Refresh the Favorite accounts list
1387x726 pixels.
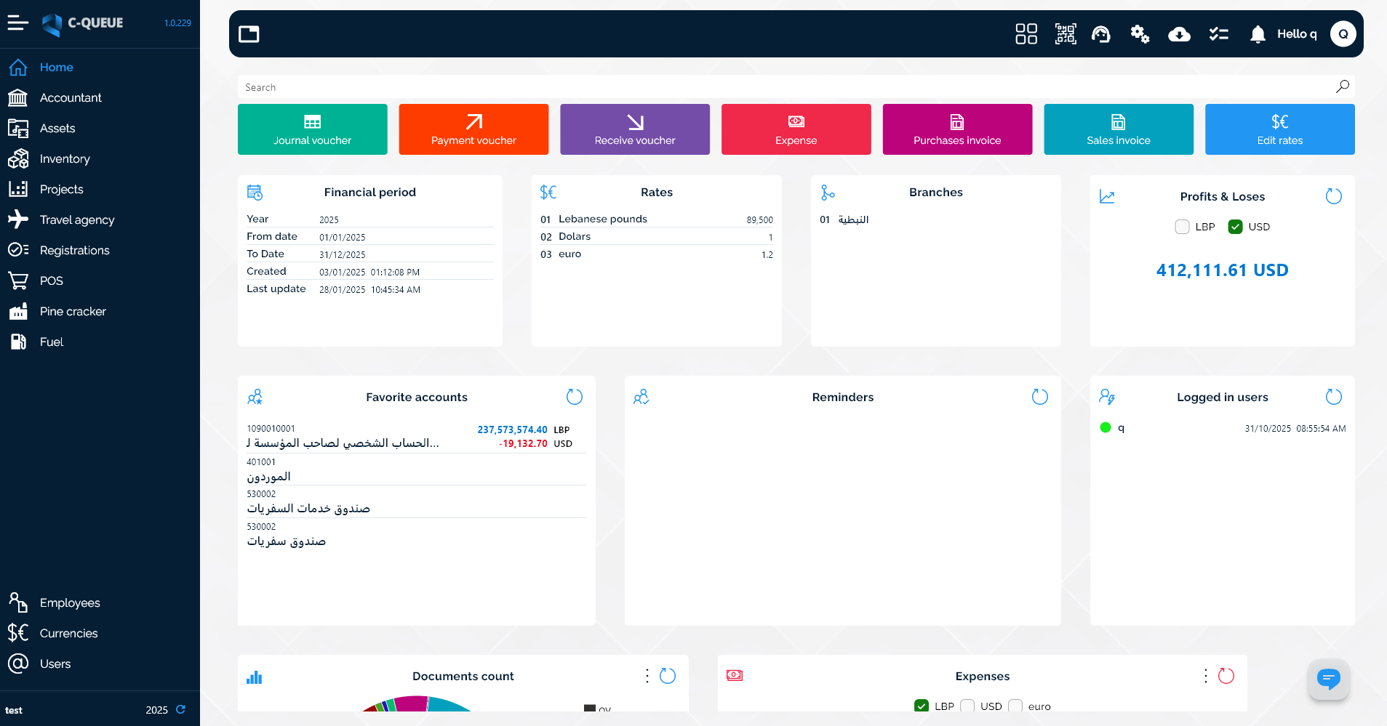pyautogui.click(x=575, y=397)
